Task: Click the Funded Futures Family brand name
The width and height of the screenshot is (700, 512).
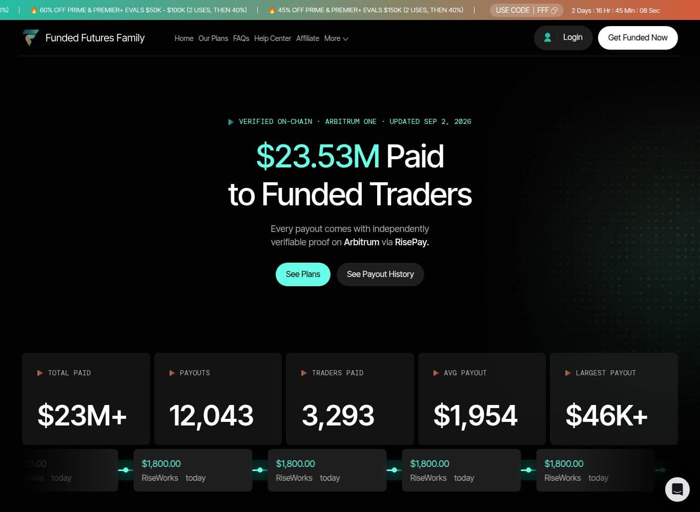Action: click(95, 38)
